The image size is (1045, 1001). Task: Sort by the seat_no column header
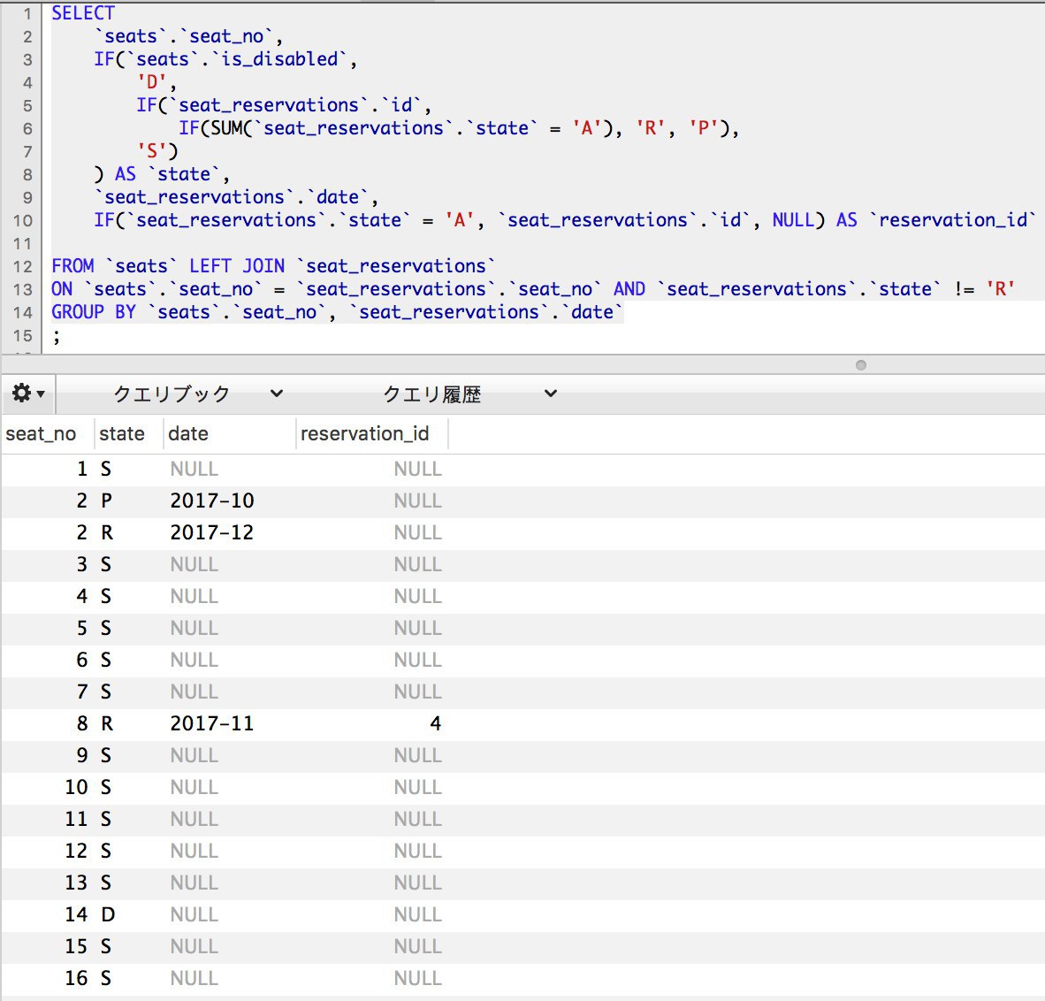click(41, 434)
